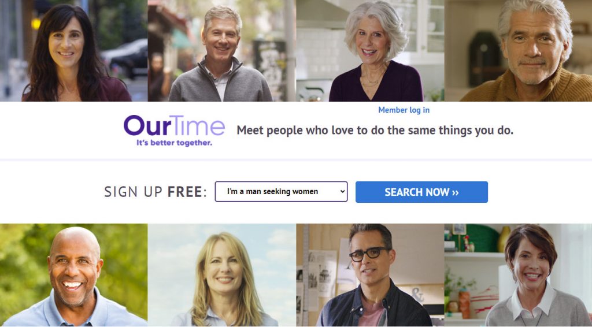Select photo of man in mustard sweater
This screenshot has width=592, height=327.
[518, 50]
